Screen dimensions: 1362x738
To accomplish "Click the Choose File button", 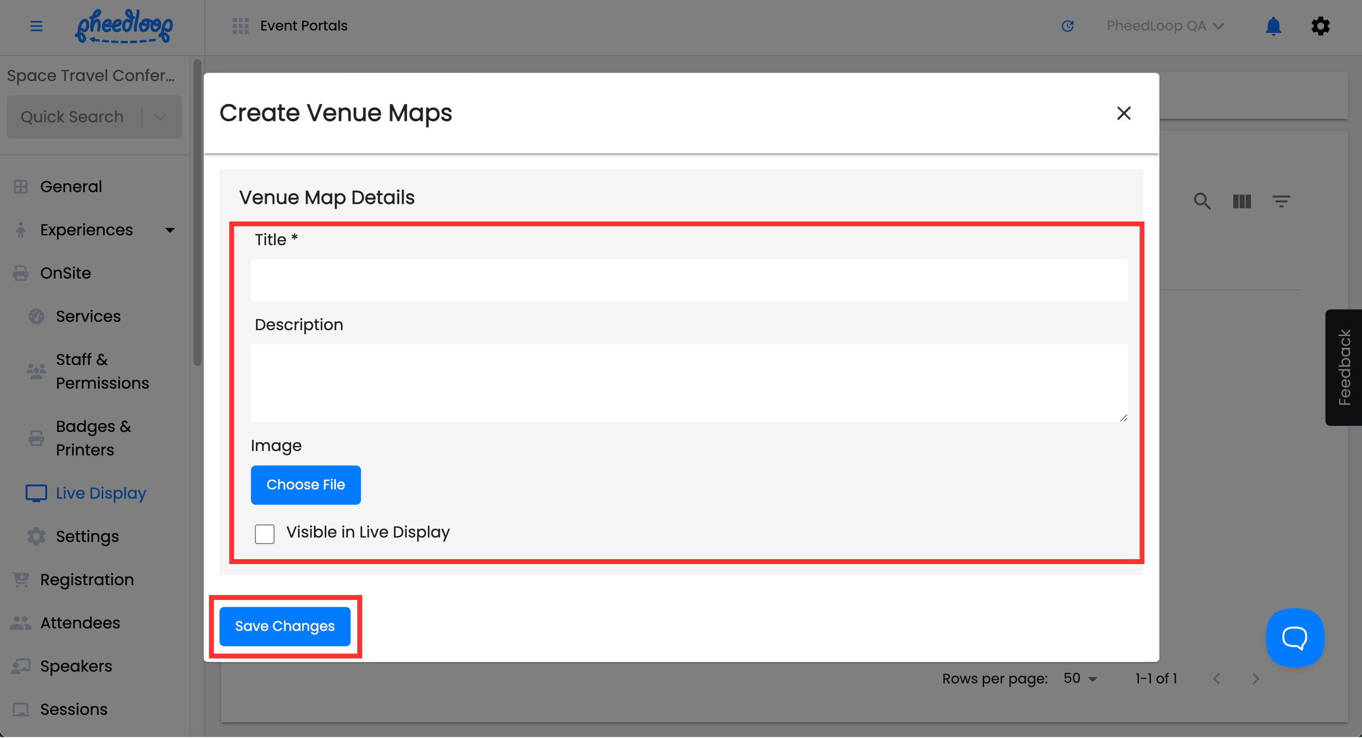I will click(x=306, y=485).
